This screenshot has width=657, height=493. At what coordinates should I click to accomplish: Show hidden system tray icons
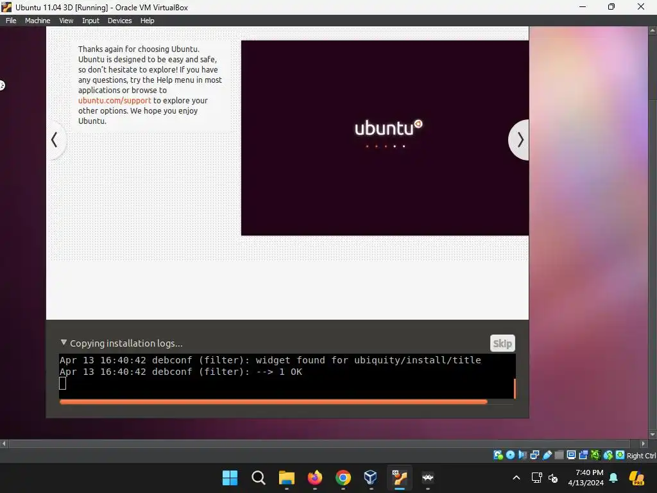(516, 478)
